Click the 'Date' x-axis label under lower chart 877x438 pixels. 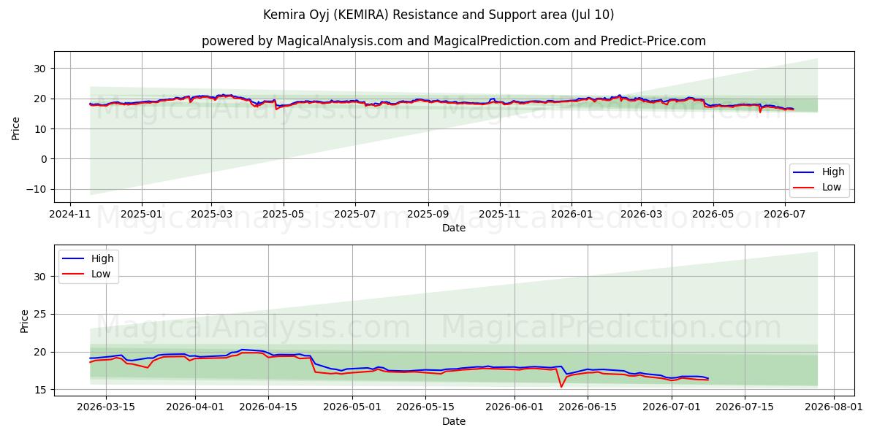pyautogui.click(x=454, y=421)
